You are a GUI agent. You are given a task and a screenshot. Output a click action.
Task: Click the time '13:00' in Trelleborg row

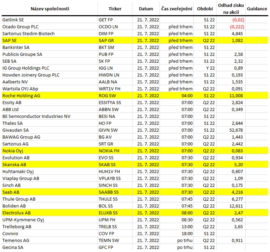tap(187, 227)
